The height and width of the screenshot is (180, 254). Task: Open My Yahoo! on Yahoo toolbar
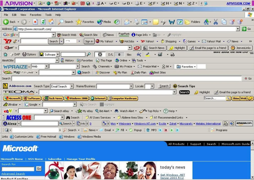point(104,41)
